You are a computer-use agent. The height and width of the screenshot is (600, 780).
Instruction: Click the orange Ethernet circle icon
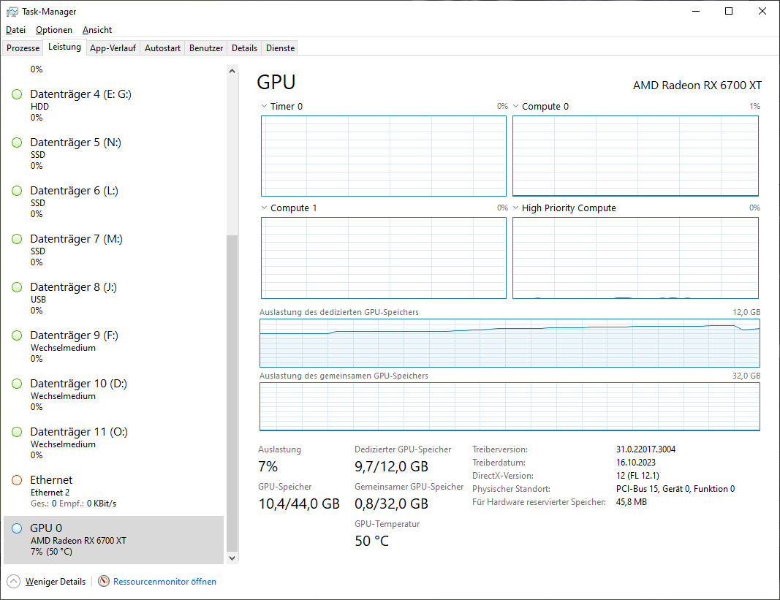17,480
